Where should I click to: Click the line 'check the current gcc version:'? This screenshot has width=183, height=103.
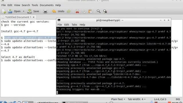pyautogui.click(x=25, y=22)
